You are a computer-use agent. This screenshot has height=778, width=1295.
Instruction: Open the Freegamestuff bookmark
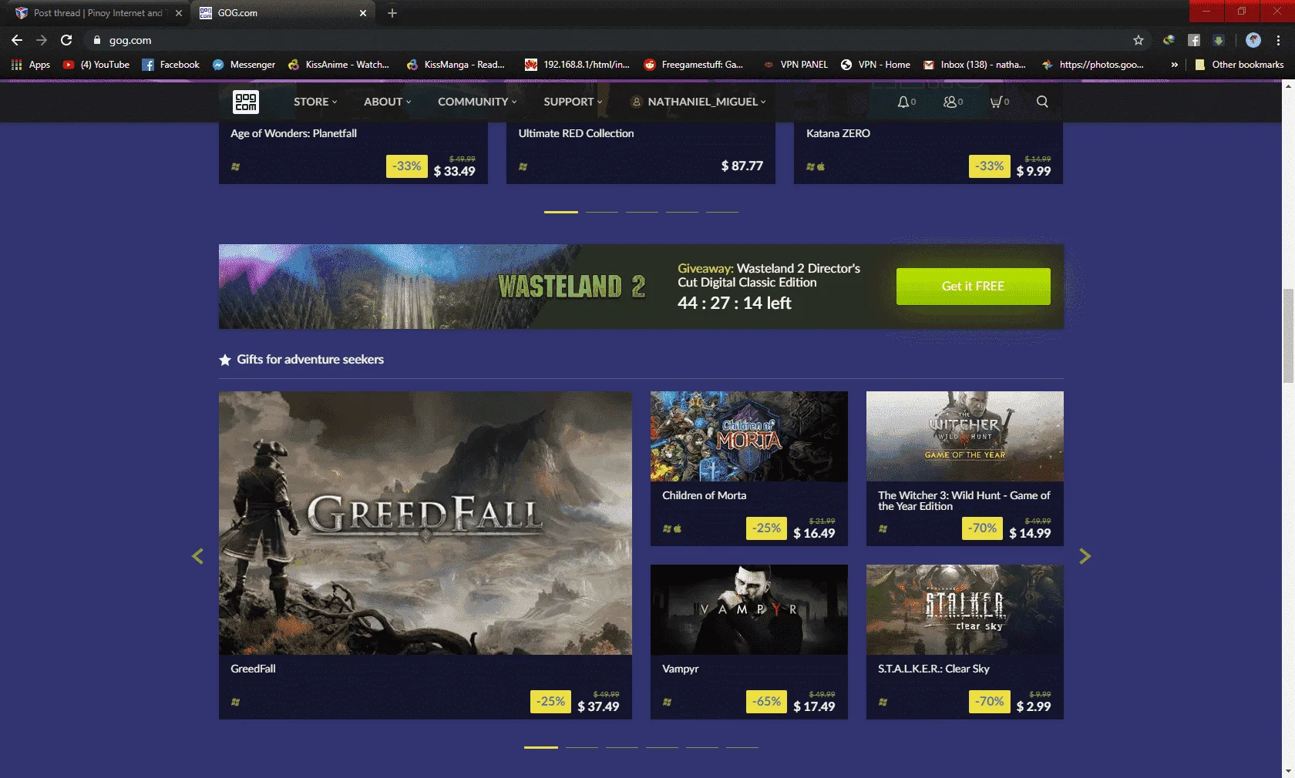(694, 65)
